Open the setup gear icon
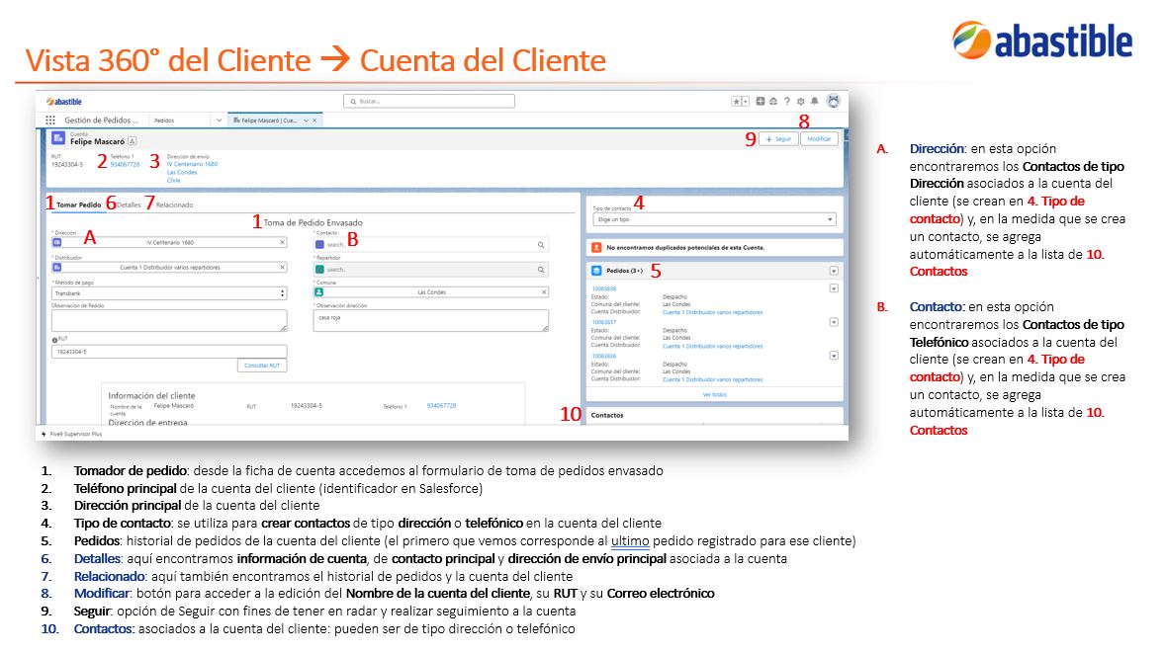The height and width of the screenshot is (654, 1166). [801, 101]
